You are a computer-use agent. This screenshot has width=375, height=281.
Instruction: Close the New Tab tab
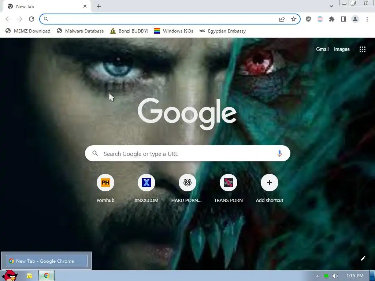point(85,7)
